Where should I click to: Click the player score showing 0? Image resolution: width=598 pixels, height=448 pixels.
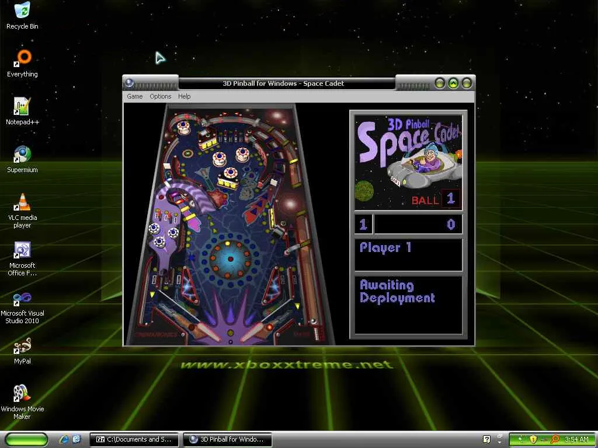451,225
